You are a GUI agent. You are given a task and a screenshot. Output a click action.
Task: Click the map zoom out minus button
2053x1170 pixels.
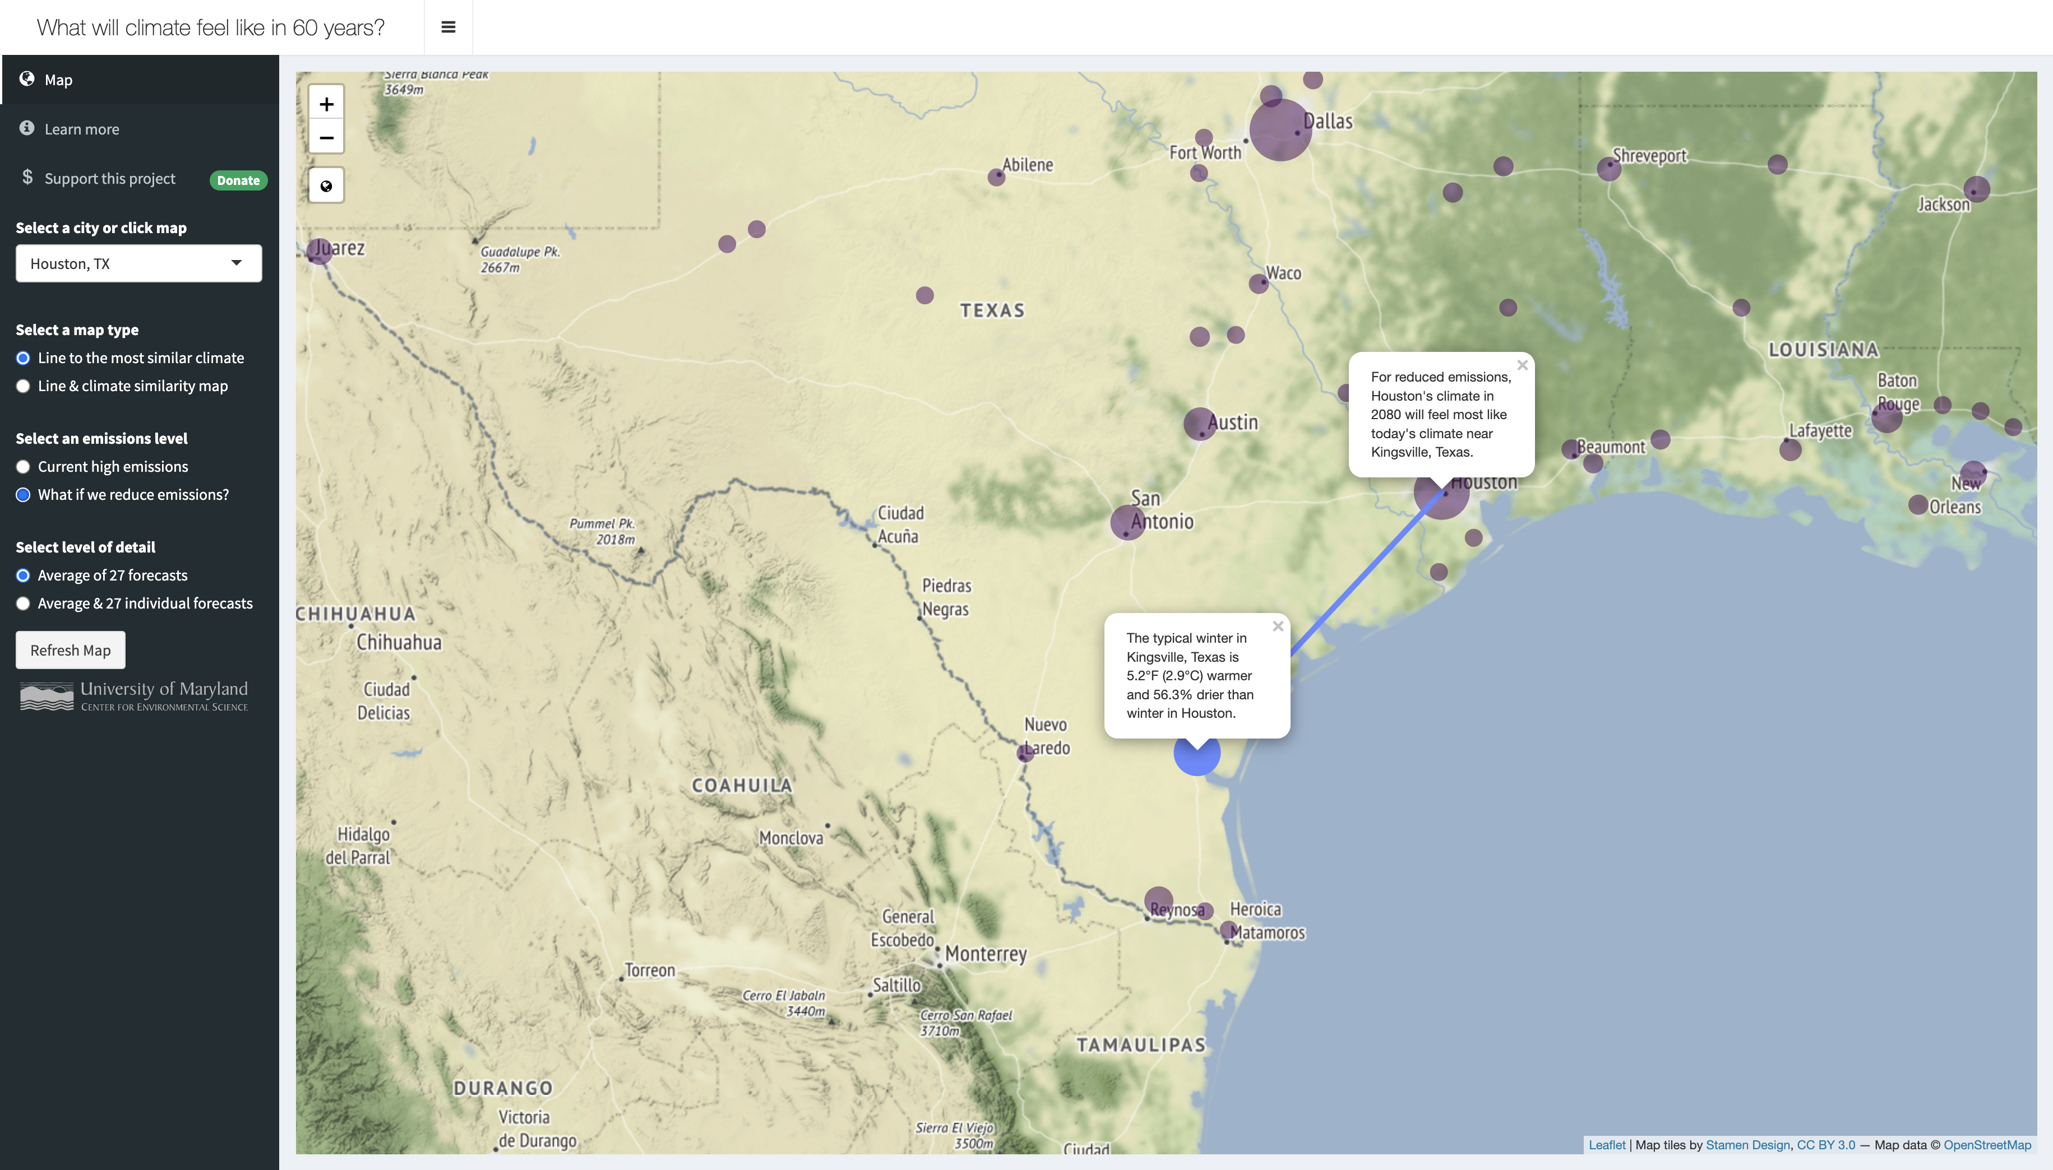tap(326, 137)
